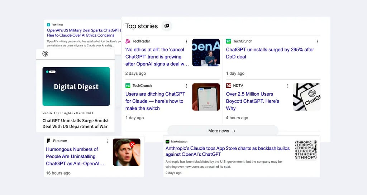Open Anthropic's Claude tops App Store headline
The height and width of the screenshot is (195, 367).
pyautogui.click(x=228, y=151)
